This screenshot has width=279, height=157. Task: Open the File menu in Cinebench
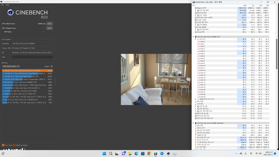coord(2,5)
